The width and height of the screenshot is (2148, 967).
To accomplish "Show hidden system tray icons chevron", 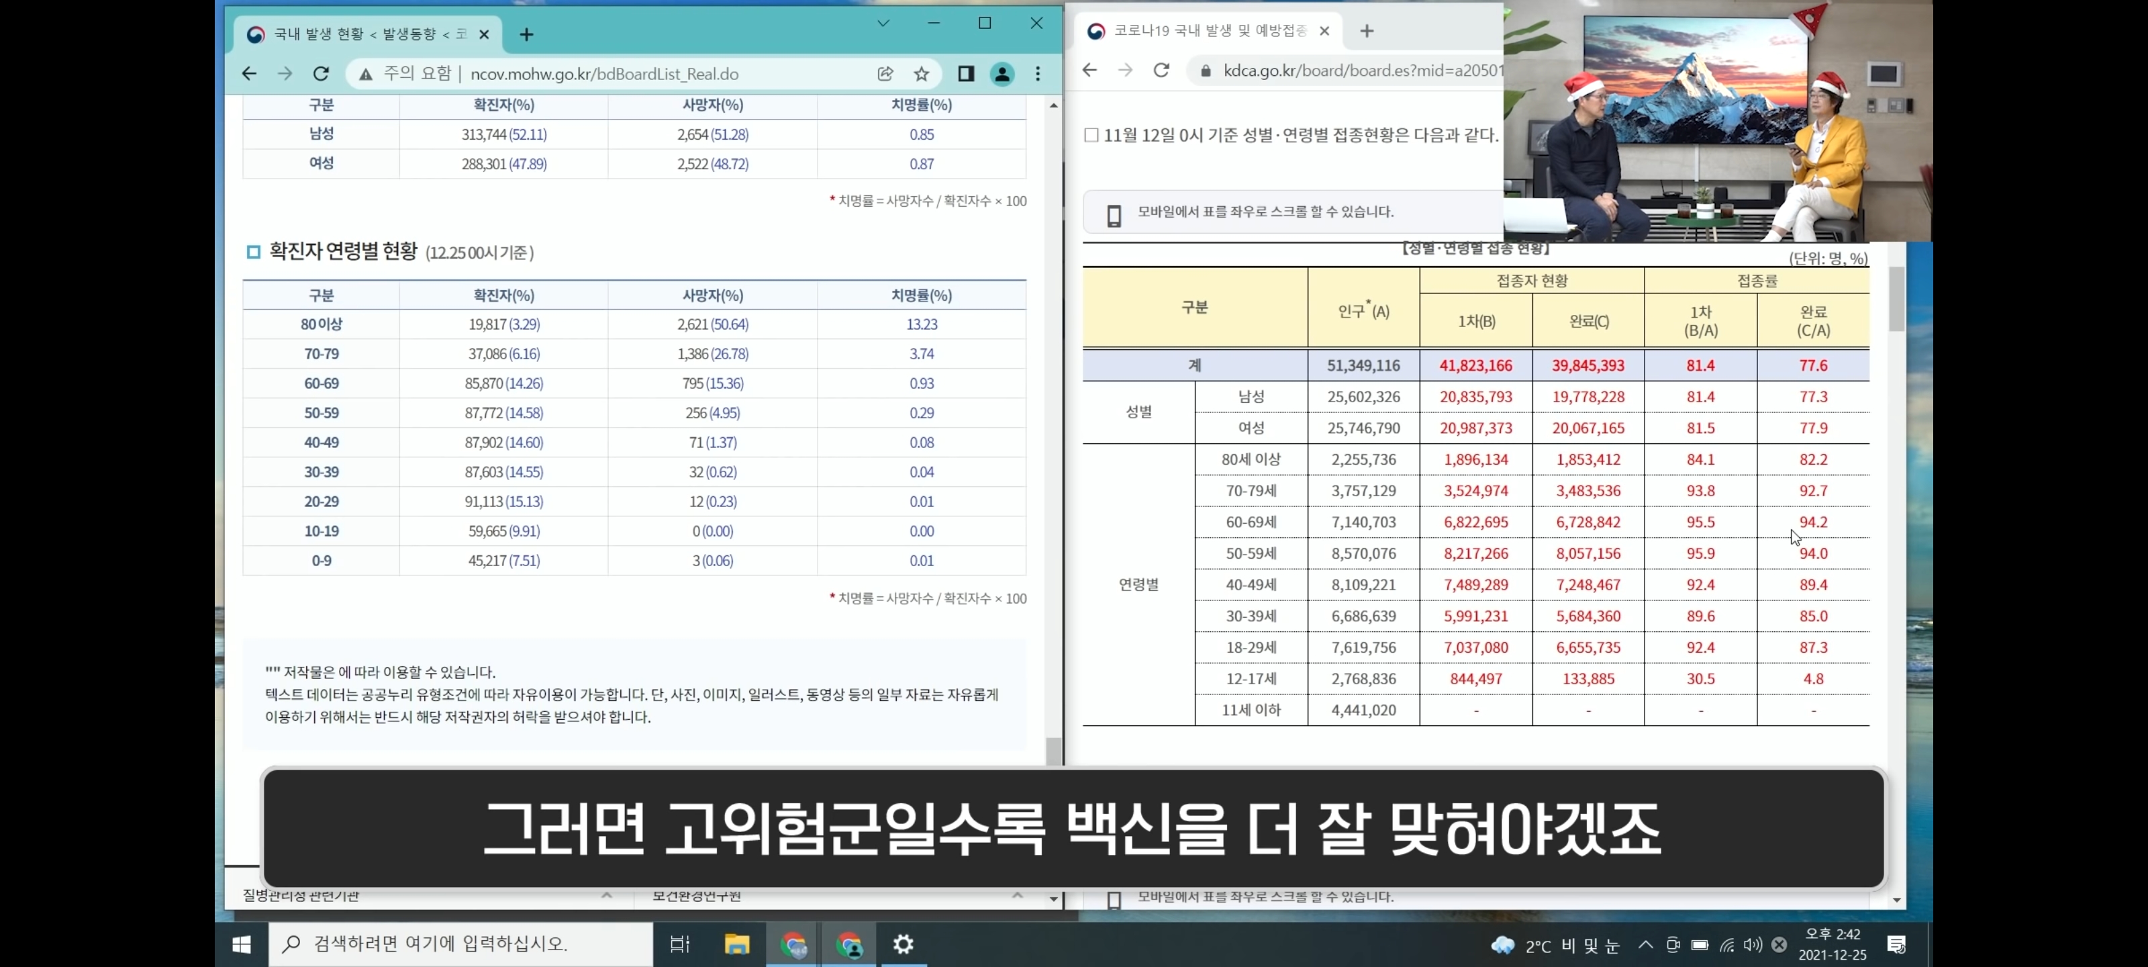I will pos(1645,944).
